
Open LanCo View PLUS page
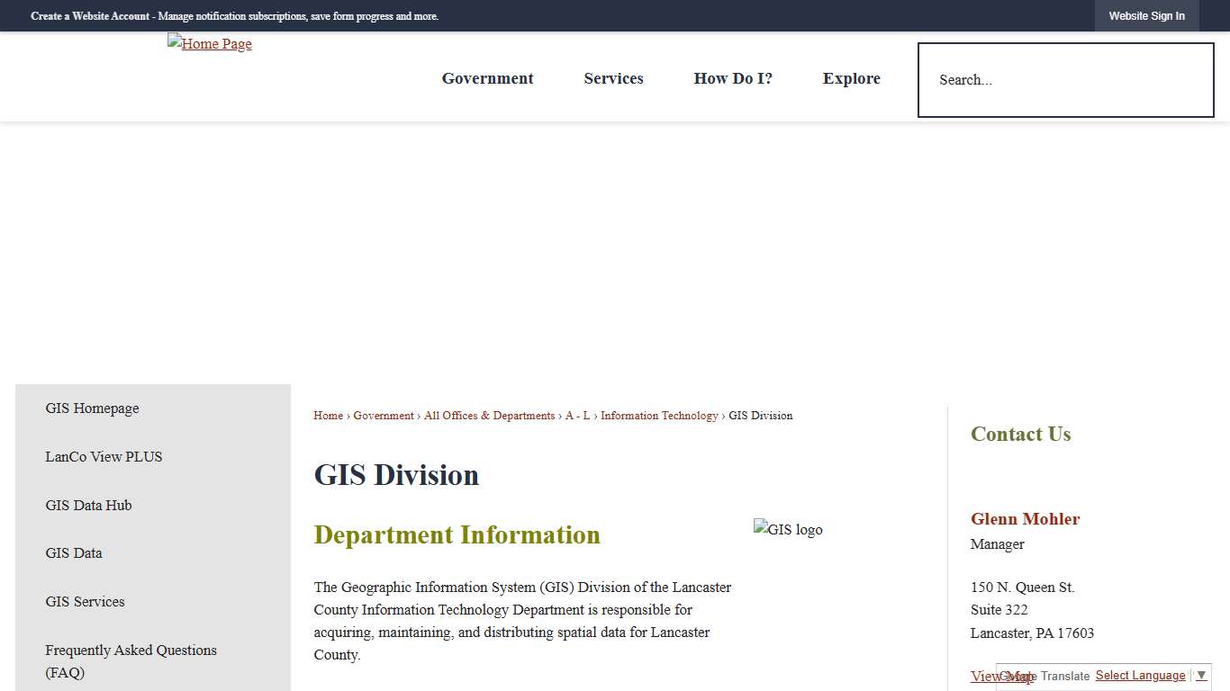tap(104, 457)
